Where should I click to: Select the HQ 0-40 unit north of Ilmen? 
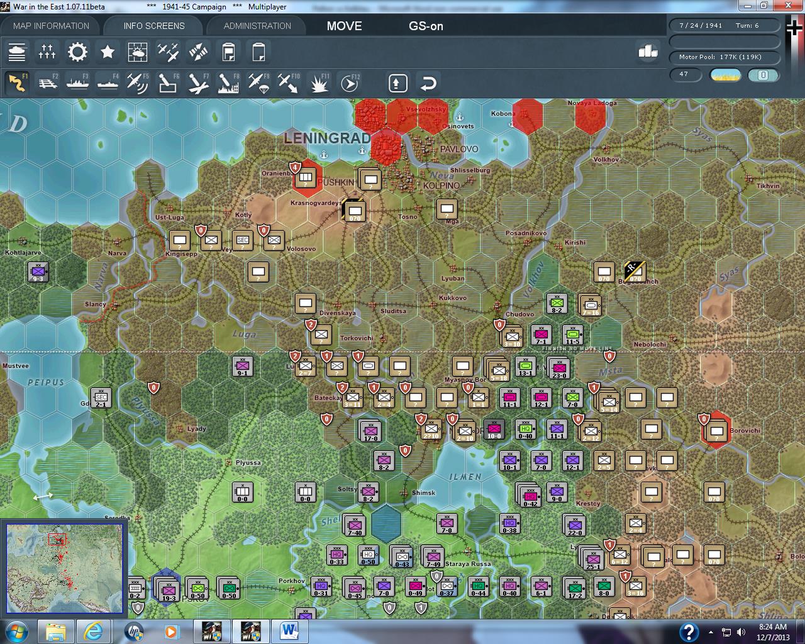526,430
